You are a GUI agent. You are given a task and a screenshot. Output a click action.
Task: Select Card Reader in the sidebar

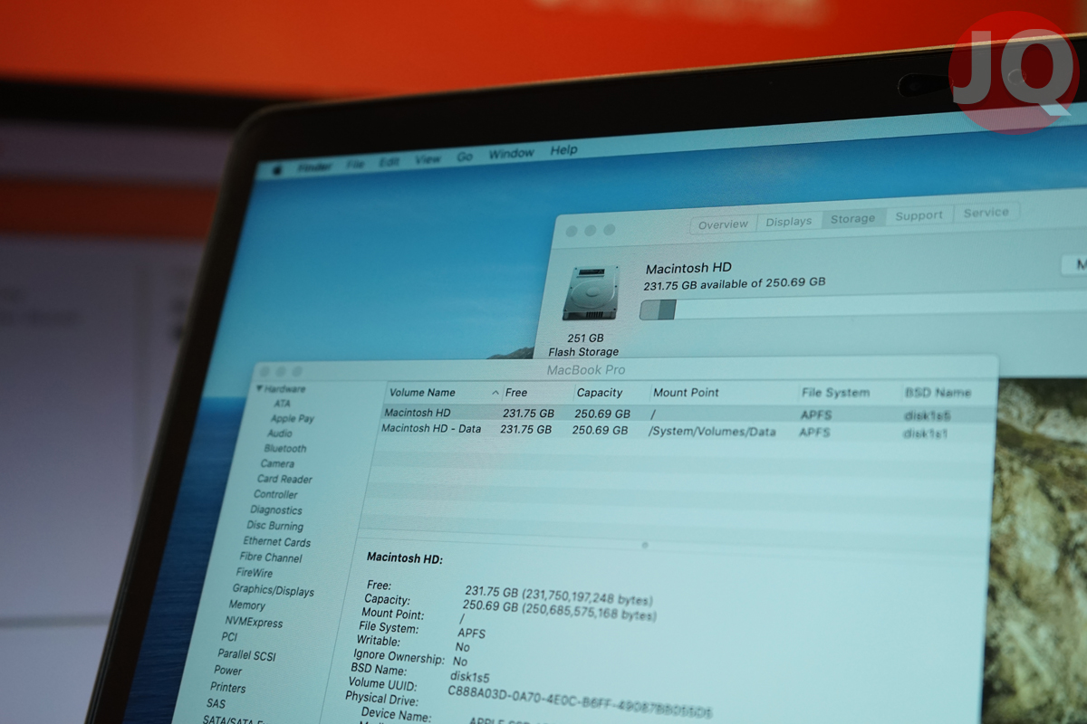(x=284, y=479)
